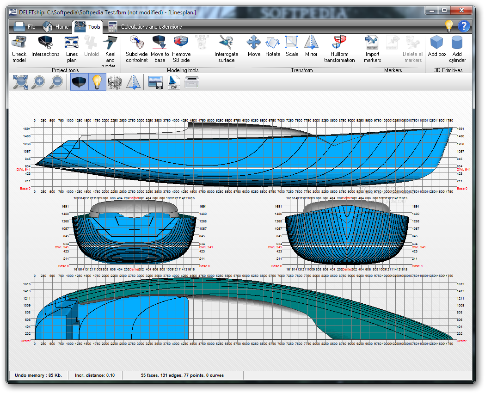Toggle the wireframe control net view
485x393 pixels.
pos(115,82)
